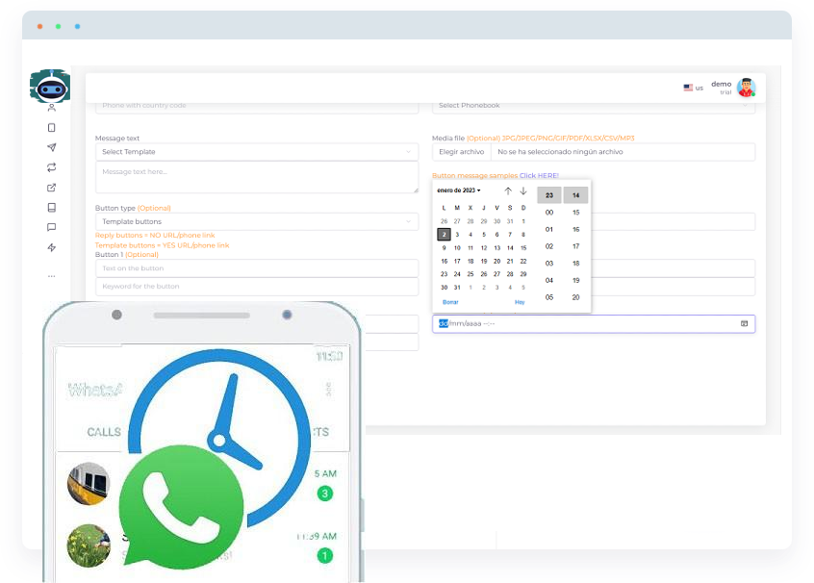Click the robot logo in the sidebar
The image size is (814, 583).
coord(50,87)
